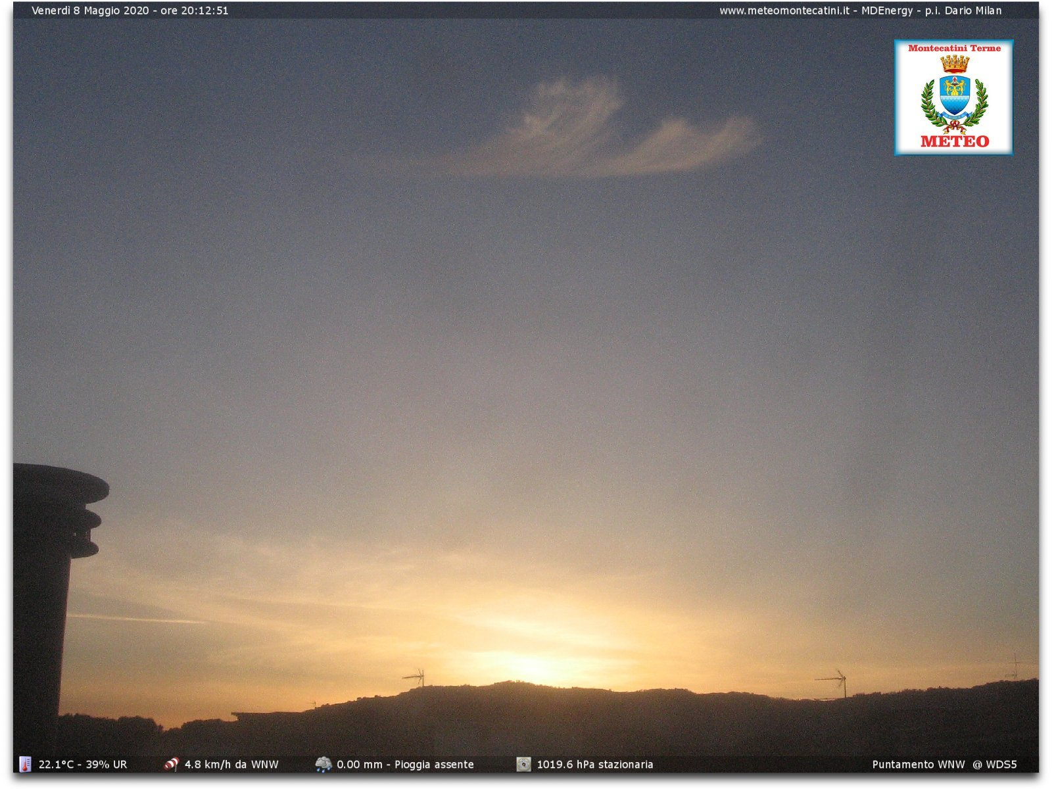The width and height of the screenshot is (1052, 789).
Task: Select the 22.1°C - 39% UR reading
Action: pyautogui.click(x=83, y=764)
